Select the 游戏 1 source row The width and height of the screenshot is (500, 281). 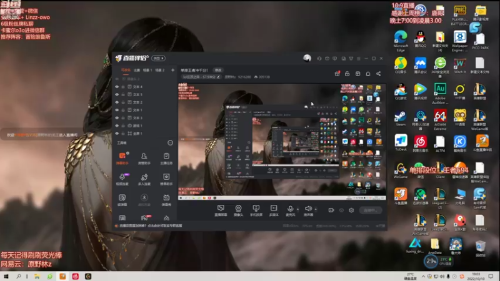[x=144, y=126]
